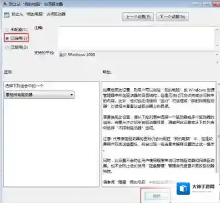Click the 下一个设置 (Next Setting) button
The image size is (220, 203).
click(x=172, y=17)
